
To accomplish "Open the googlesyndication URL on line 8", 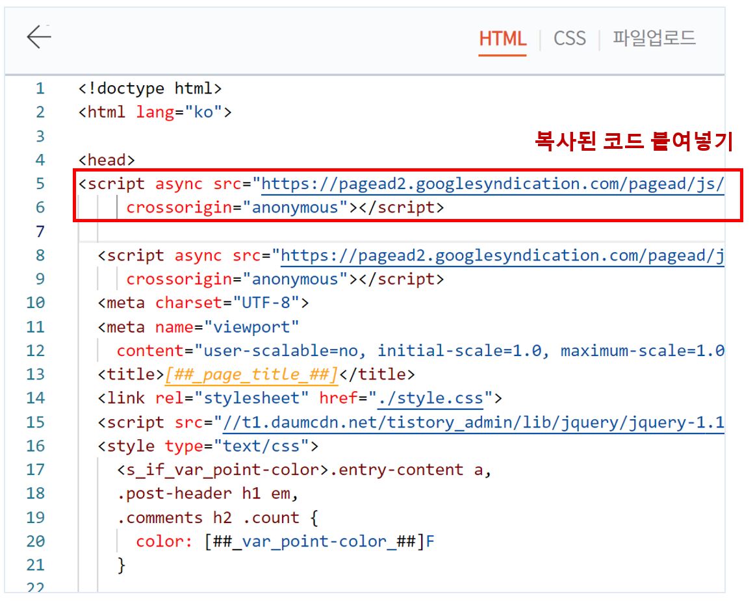I will (502, 256).
